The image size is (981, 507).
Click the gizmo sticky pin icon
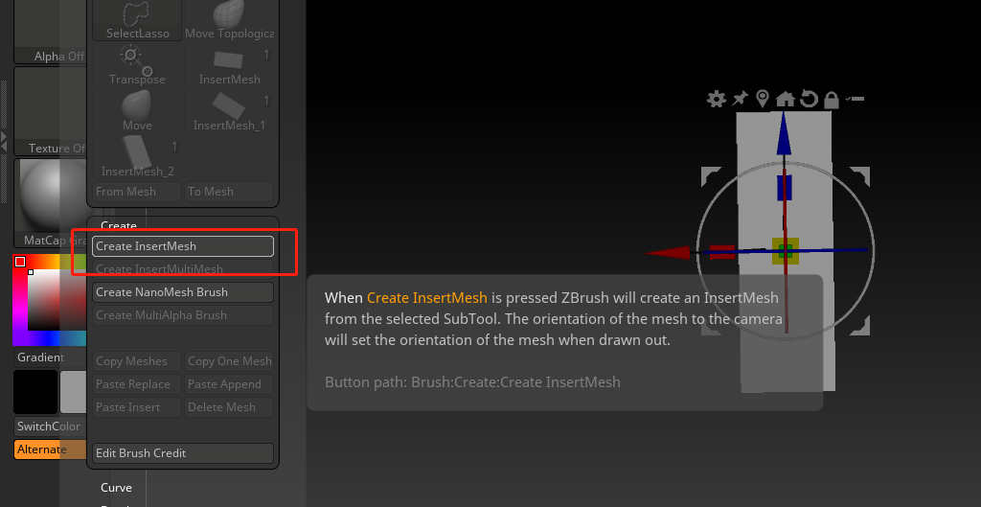pyautogui.click(x=741, y=99)
